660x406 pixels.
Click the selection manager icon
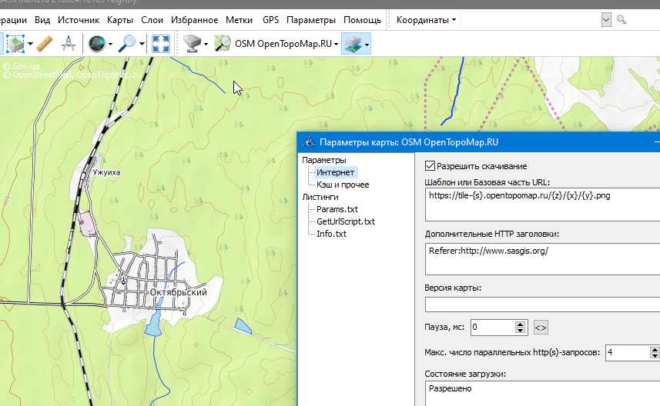pos(15,44)
